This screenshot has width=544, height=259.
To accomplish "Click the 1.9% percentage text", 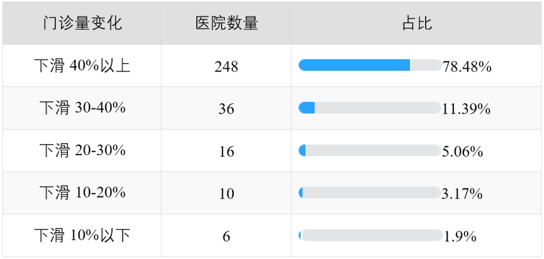I will pos(460,236).
